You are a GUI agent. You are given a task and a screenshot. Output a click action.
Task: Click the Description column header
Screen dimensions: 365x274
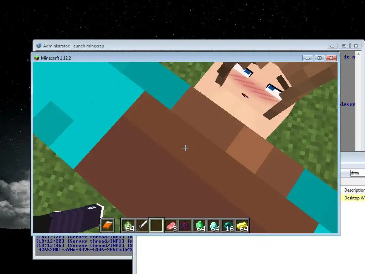click(x=354, y=190)
